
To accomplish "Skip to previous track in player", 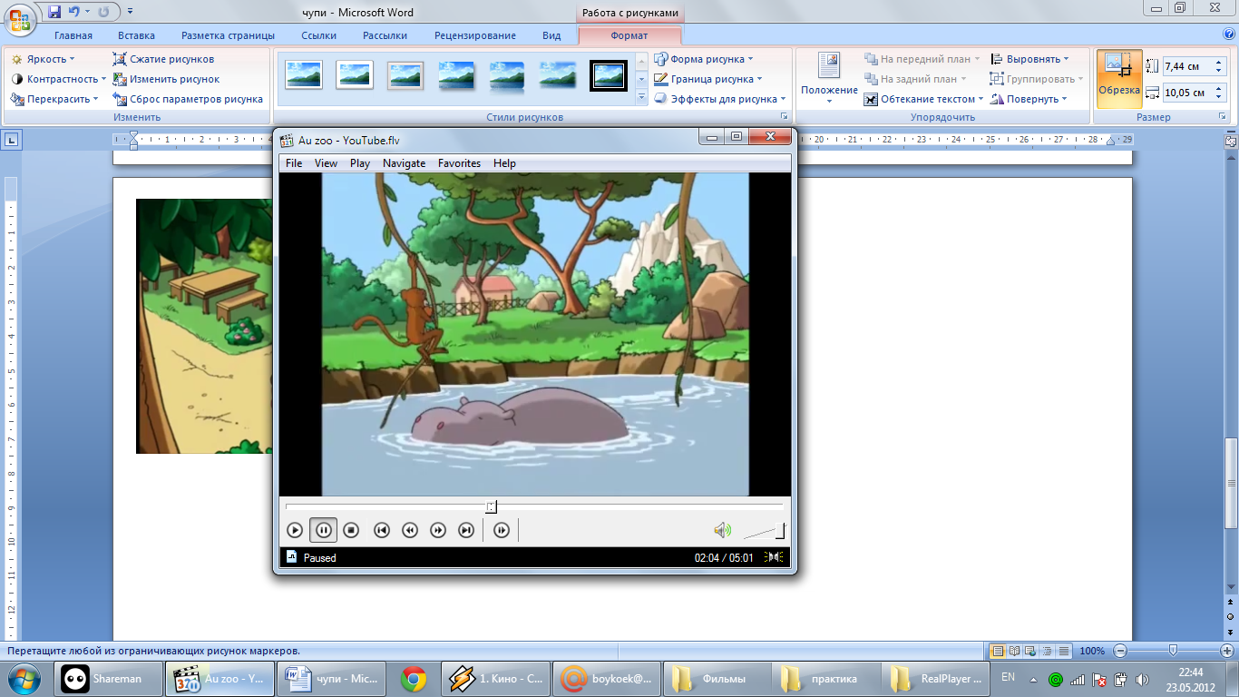I will click(382, 530).
